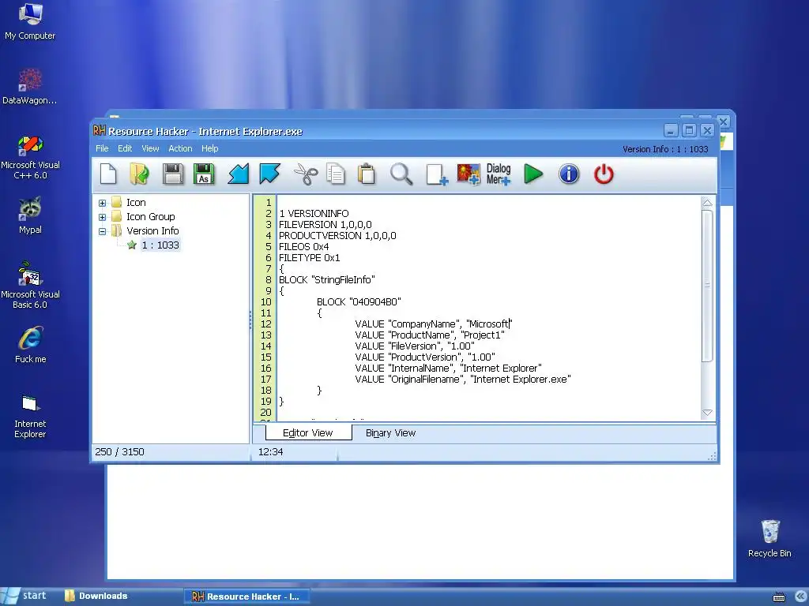Viewport: 809px width, 606px height.
Task: Click the green Save As floppy icon
Action: coord(204,174)
